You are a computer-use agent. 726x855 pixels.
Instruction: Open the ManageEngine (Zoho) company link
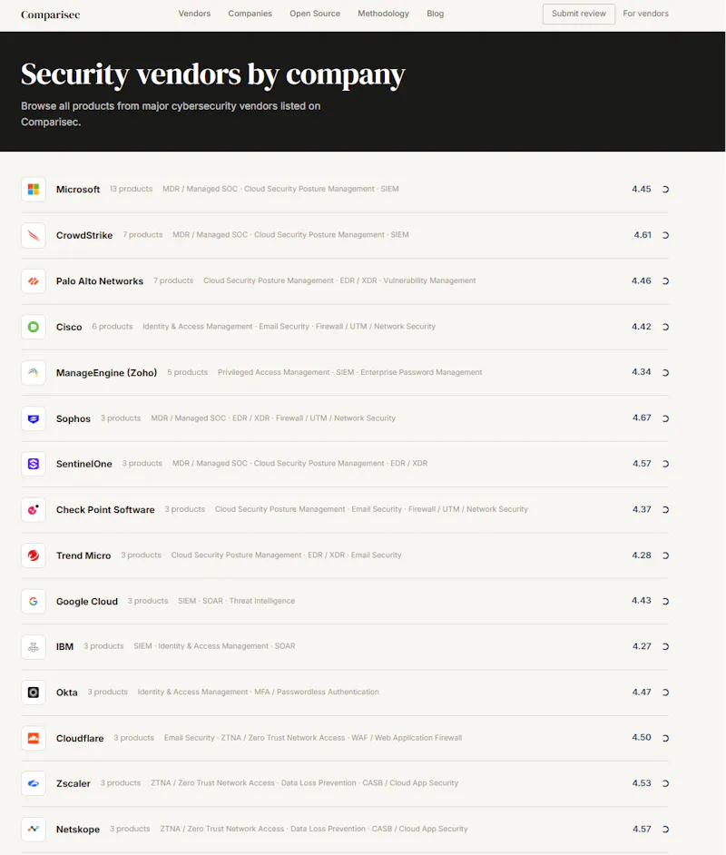point(106,372)
